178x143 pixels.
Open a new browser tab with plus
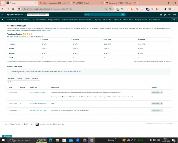pyautogui.click(x=140, y=3)
